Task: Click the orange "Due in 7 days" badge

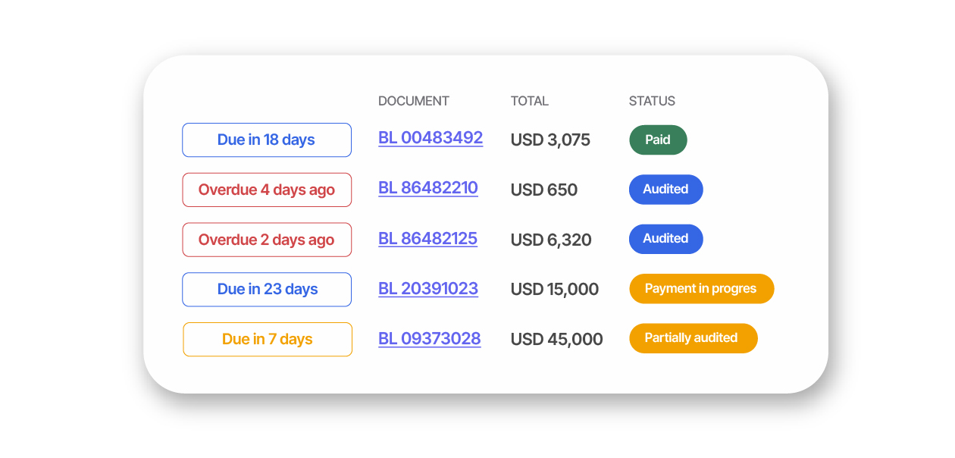Action: pyautogui.click(x=267, y=339)
